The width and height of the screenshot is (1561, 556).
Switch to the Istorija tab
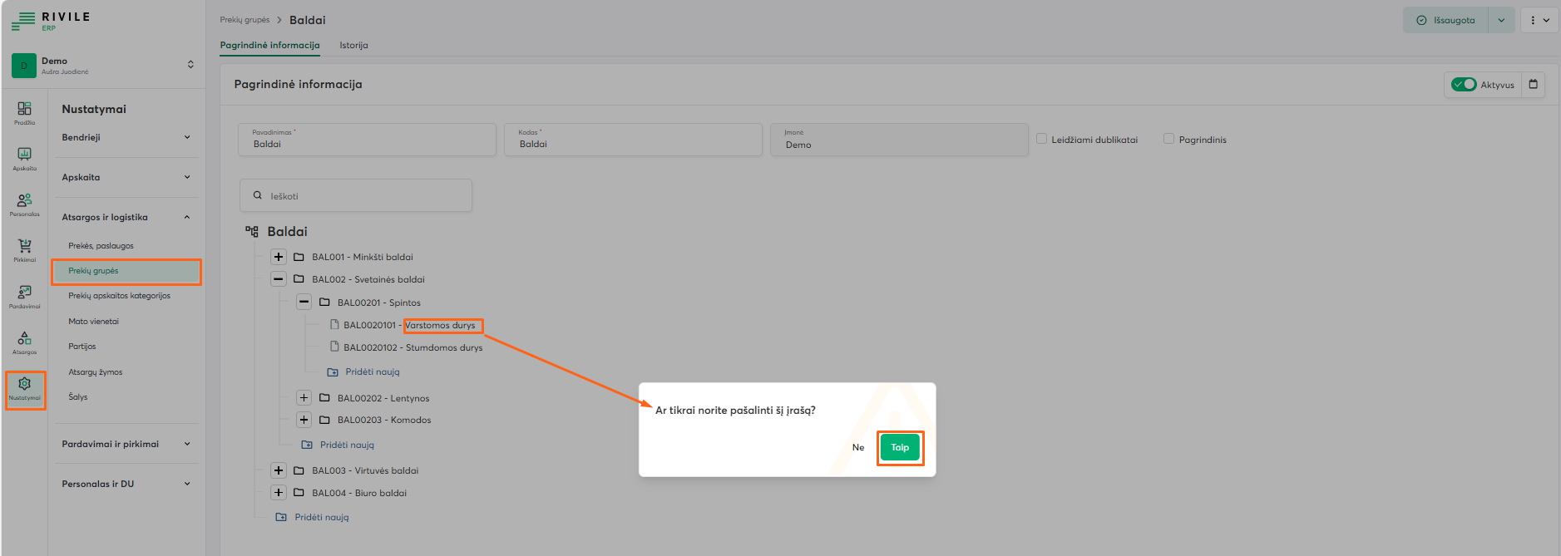(353, 45)
